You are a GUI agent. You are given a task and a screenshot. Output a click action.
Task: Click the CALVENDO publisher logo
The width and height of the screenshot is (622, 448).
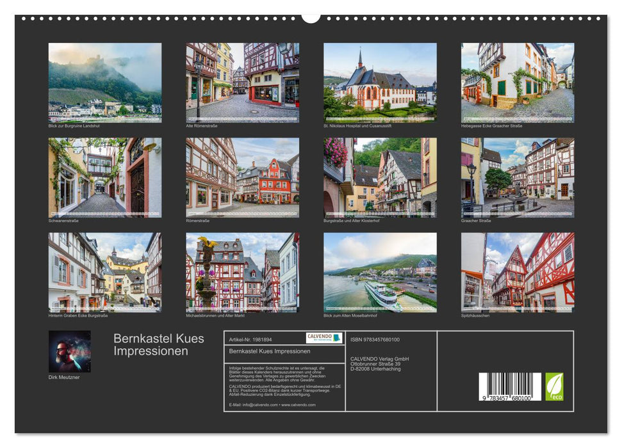323,338
